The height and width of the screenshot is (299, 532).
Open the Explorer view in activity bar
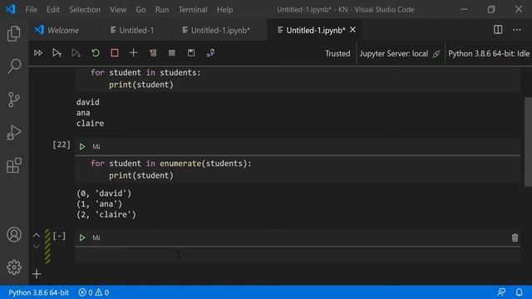pos(14,33)
